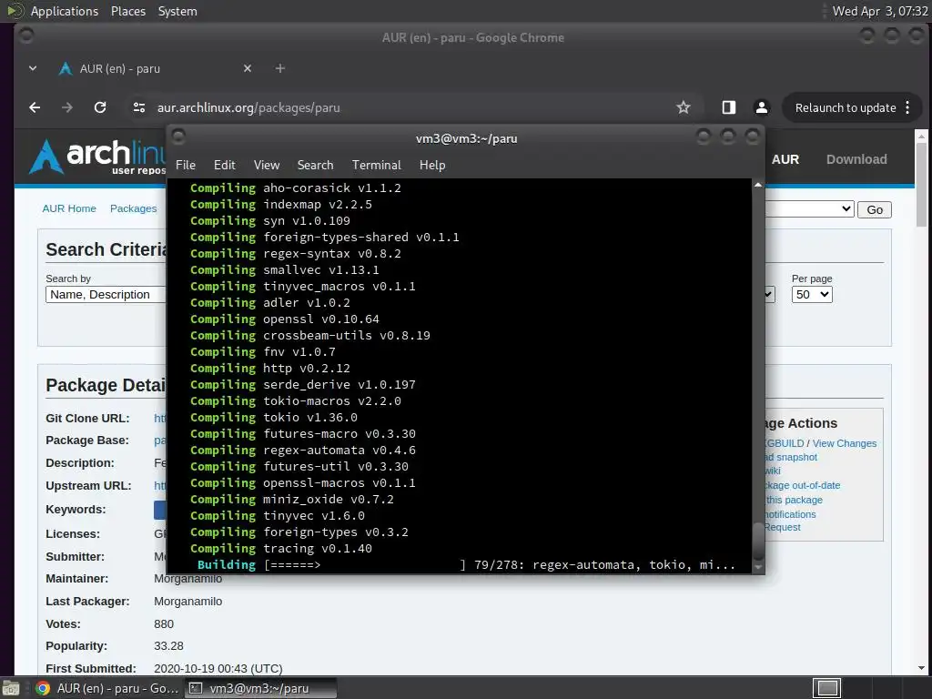
Task: Open the Places menu
Action: tap(127, 11)
